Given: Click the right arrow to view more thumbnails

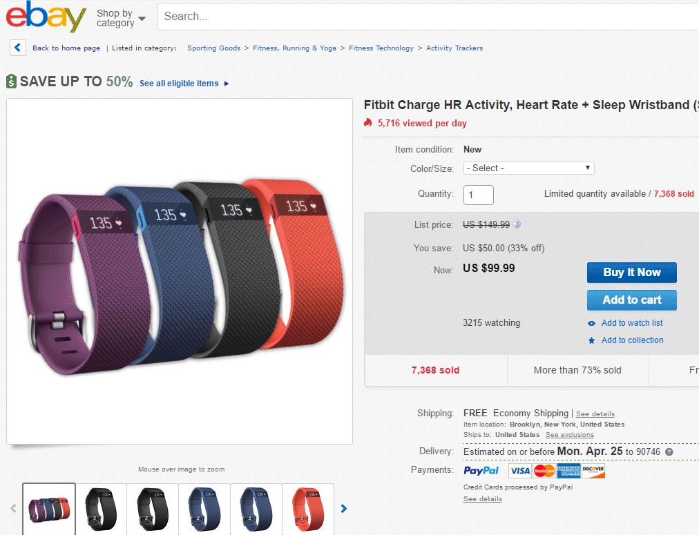Looking at the screenshot, I should pyautogui.click(x=343, y=509).
